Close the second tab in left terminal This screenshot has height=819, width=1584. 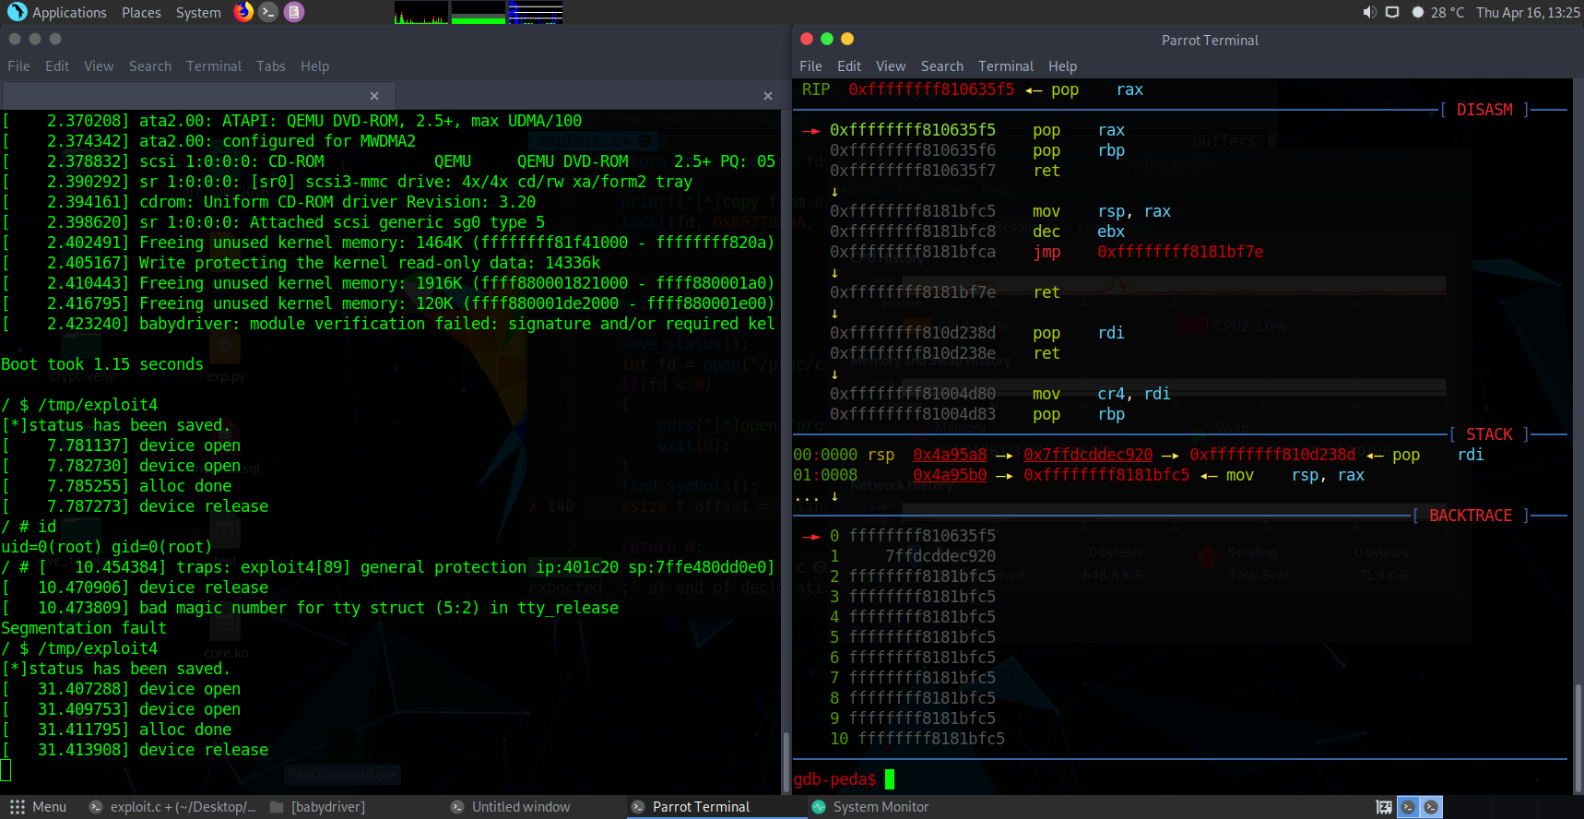(x=768, y=96)
